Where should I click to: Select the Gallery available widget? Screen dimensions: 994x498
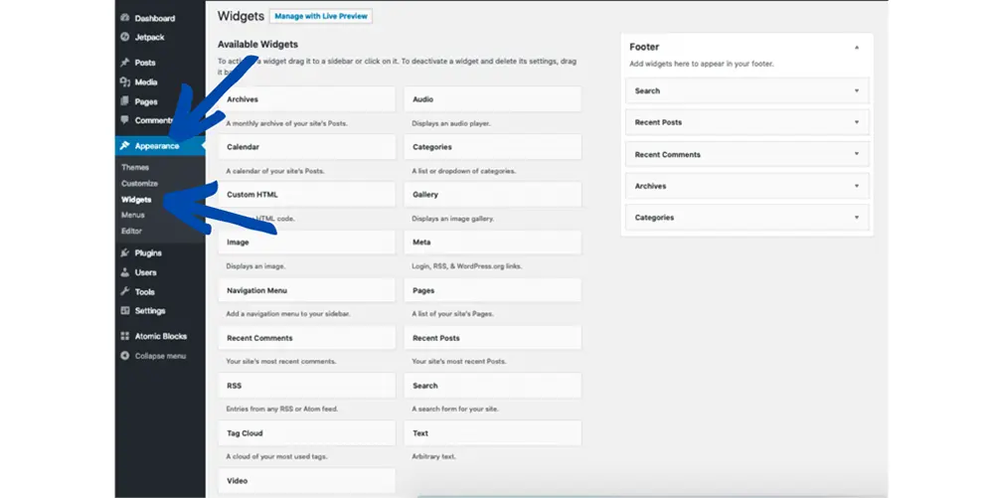pyautogui.click(x=493, y=195)
